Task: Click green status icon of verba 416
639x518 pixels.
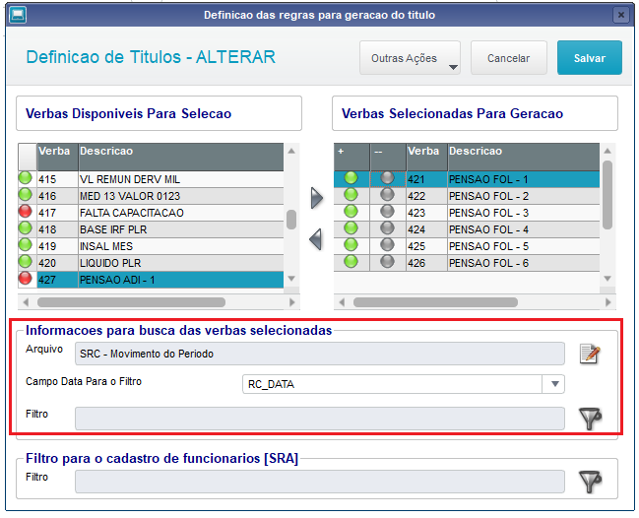Action: pos(26,195)
